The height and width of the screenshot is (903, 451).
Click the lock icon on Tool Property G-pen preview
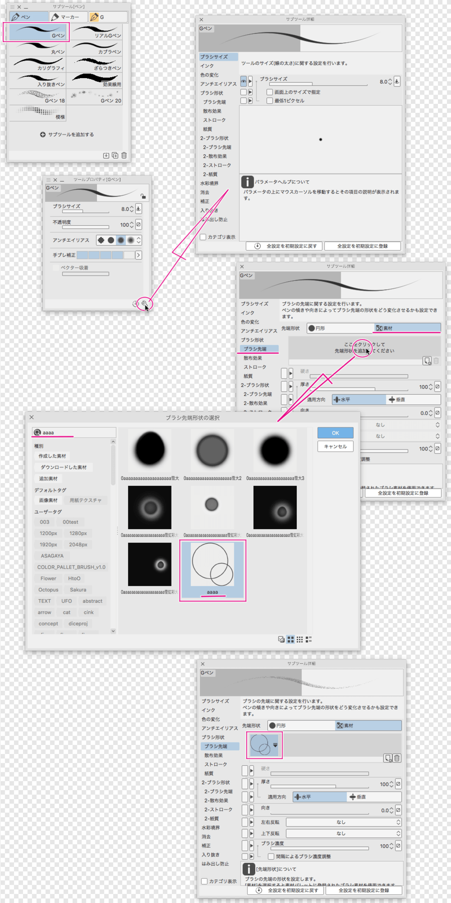pos(143,196)
